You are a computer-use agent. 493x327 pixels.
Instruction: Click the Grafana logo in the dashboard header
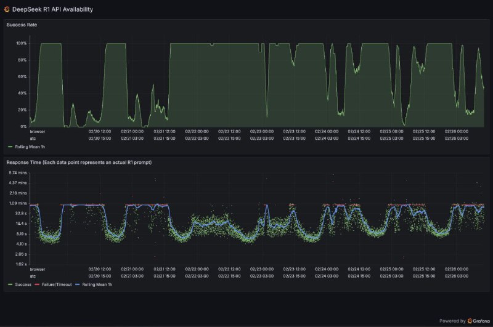[x=6, y=9]
